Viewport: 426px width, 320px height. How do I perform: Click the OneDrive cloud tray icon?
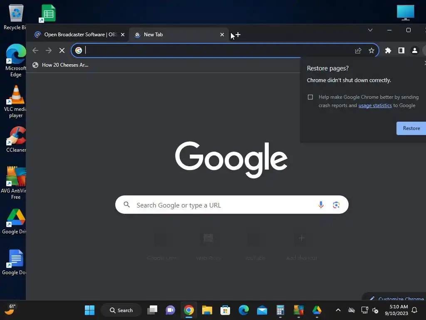tap(352, 310)
